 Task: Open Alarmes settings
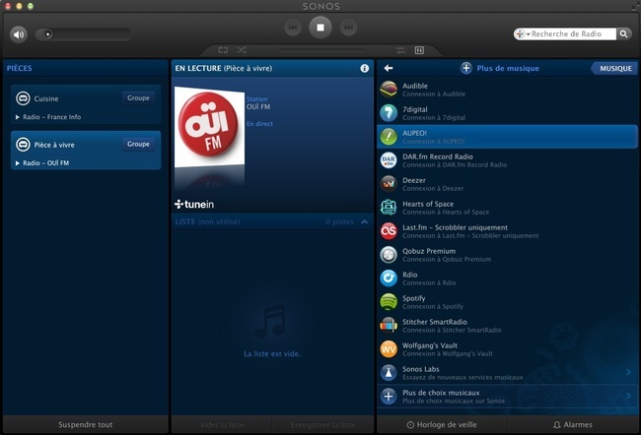click(x=573, y=424)
